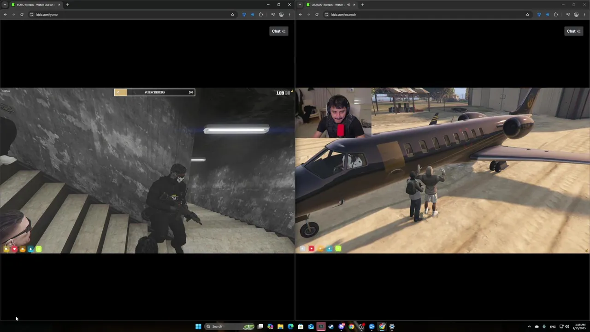Open clock showing 1:18 AM
Viewport: 590px width, 332px height.
click(580, 326)
